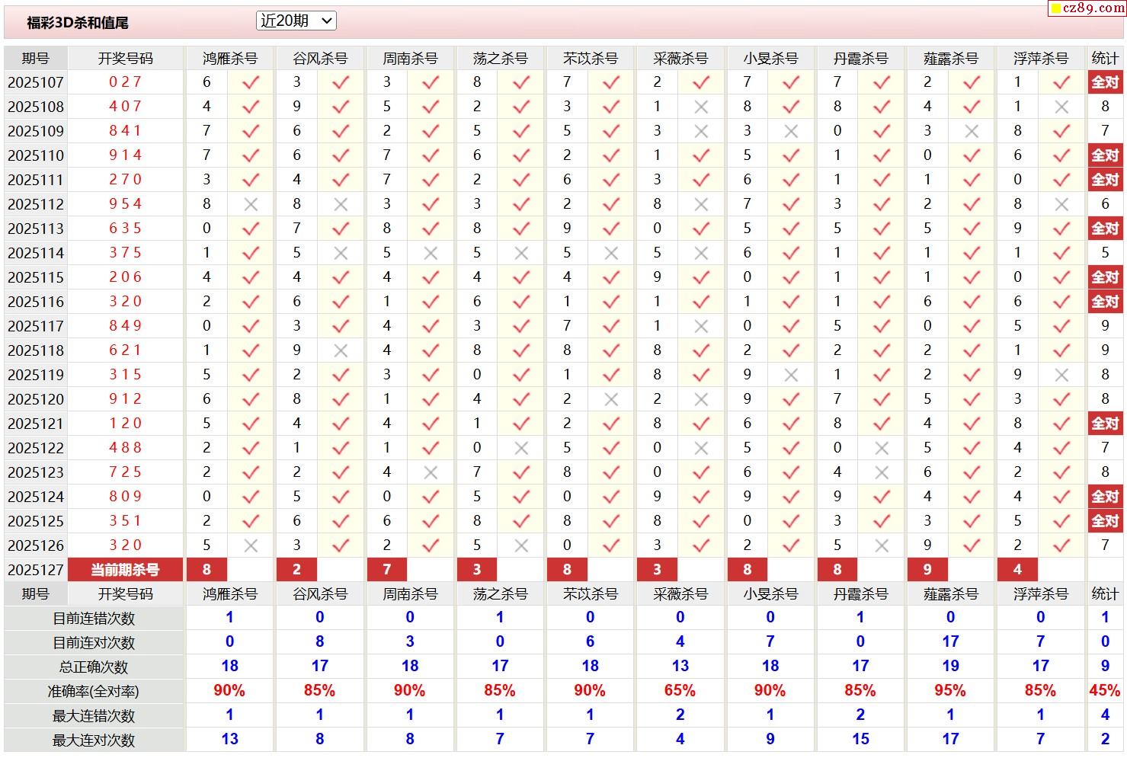Click the 45% accuracy value under 统计
The height and width of the screenshot is (758, 1127).
1105,691
